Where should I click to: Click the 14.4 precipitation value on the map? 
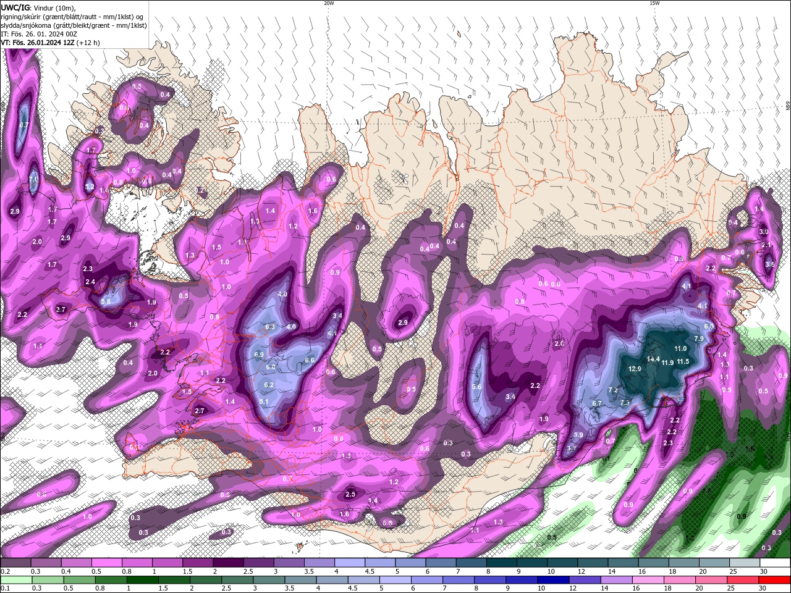653,359
